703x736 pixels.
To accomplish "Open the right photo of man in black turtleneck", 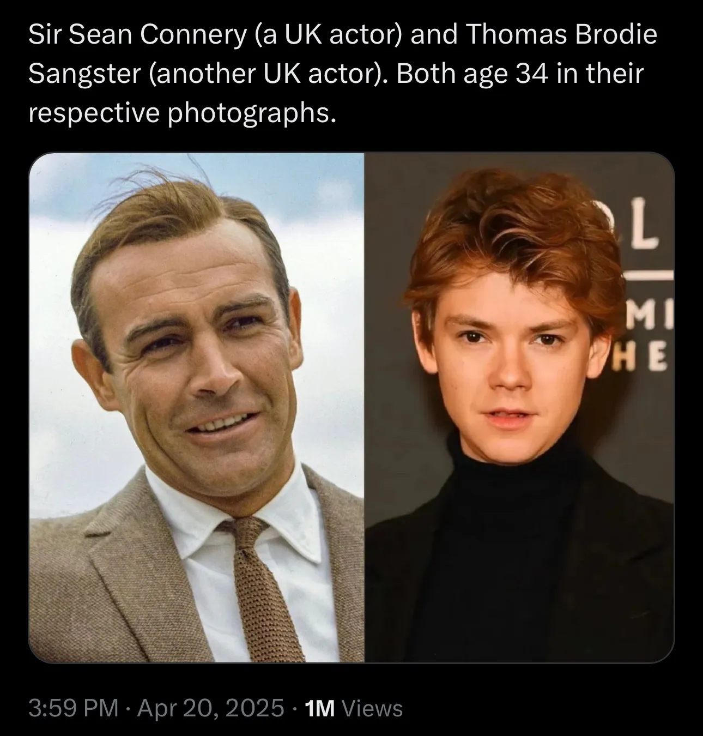I will (x=519, y=407).
